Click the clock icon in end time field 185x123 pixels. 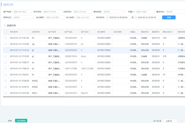(136, 17)
